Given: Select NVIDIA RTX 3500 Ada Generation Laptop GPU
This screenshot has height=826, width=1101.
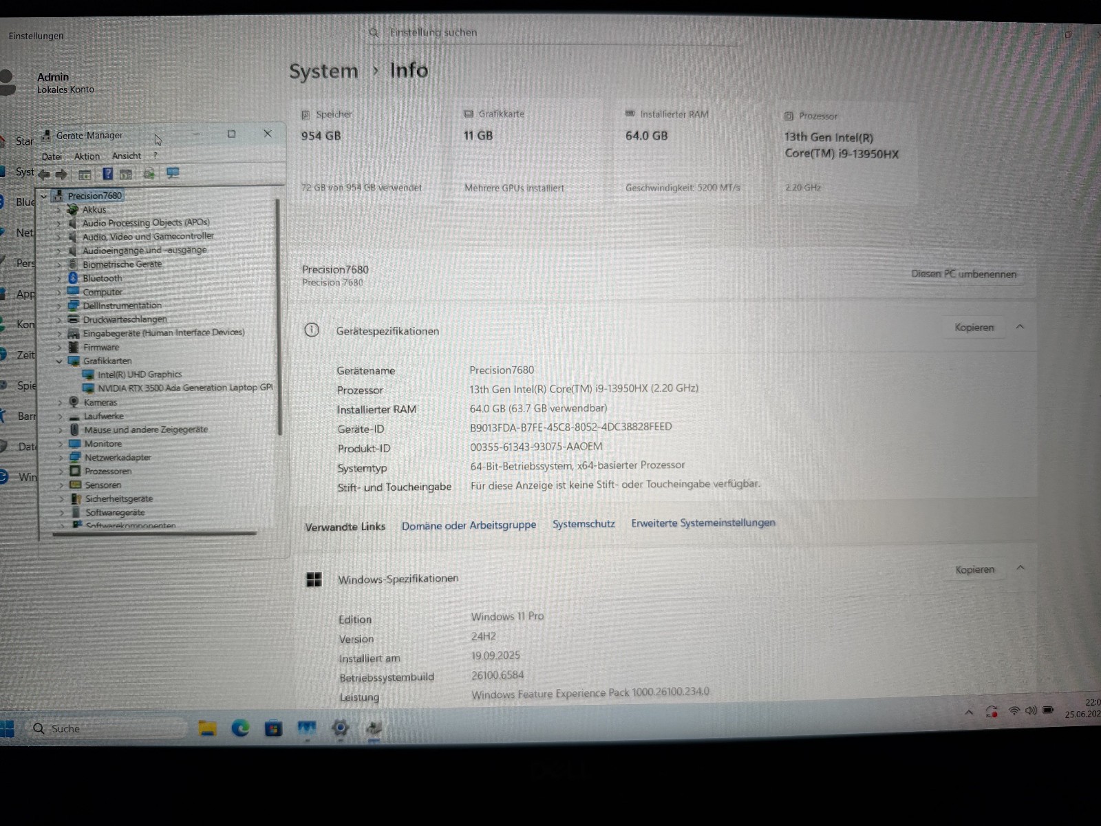Looking at the screenshot, I should click(185, 388).
